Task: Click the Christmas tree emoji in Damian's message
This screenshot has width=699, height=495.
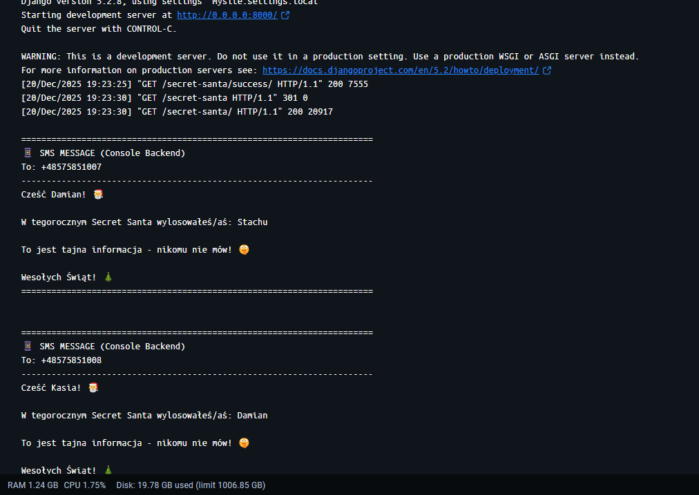Action: (108, 277)
